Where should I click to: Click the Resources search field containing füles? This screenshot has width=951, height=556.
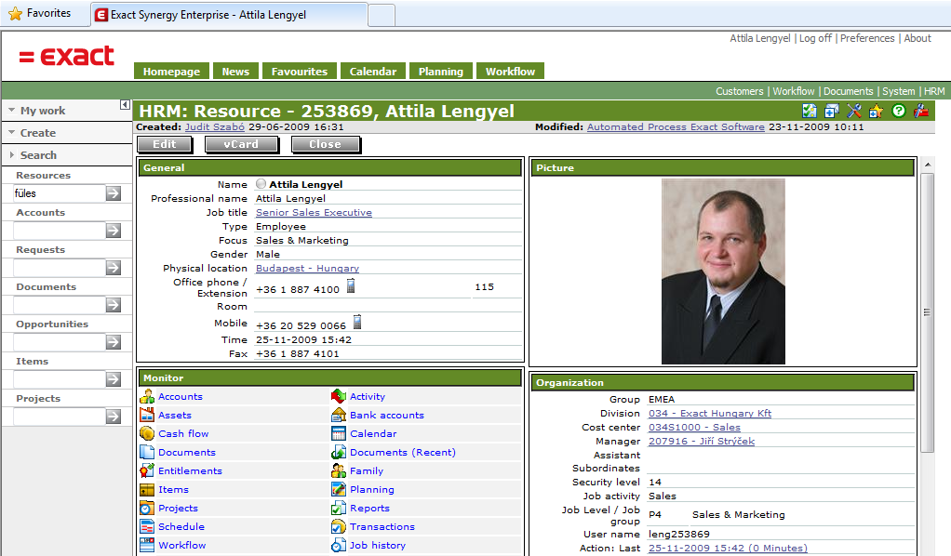59,193
